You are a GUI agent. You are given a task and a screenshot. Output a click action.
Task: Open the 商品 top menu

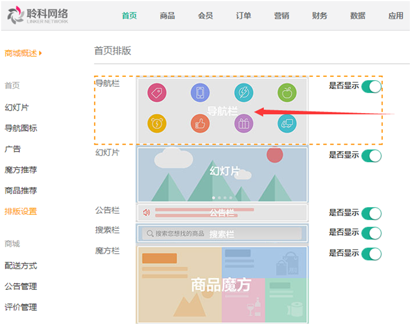tap(167, 16)
